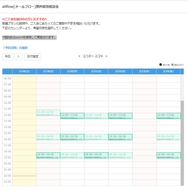Open the 日付指定 date picker button
188x191 pixels.
tap(32, 56)
